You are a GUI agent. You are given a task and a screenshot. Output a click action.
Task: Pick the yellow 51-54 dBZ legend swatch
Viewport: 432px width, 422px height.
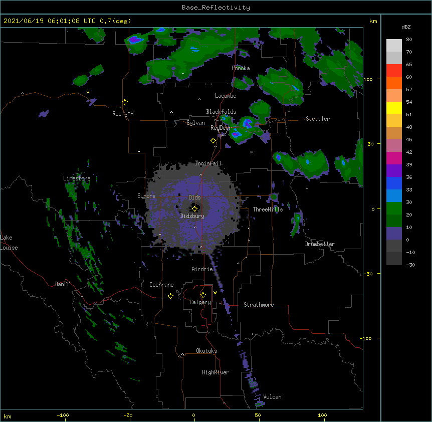[394, 108]
